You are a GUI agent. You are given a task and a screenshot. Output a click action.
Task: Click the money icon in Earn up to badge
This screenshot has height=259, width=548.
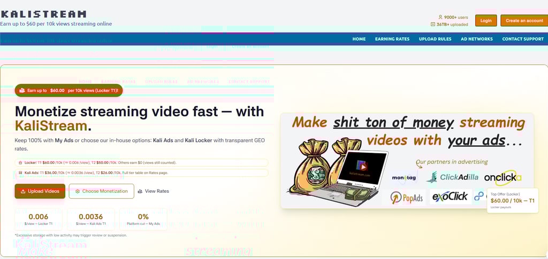(x=22, y=90)
